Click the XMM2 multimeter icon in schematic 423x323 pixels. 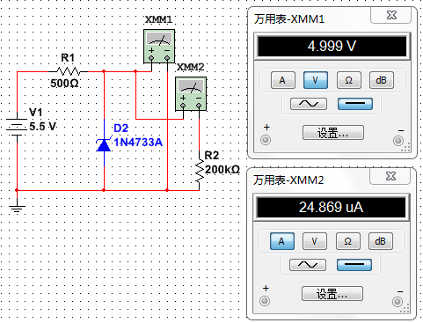click(191, 94)
